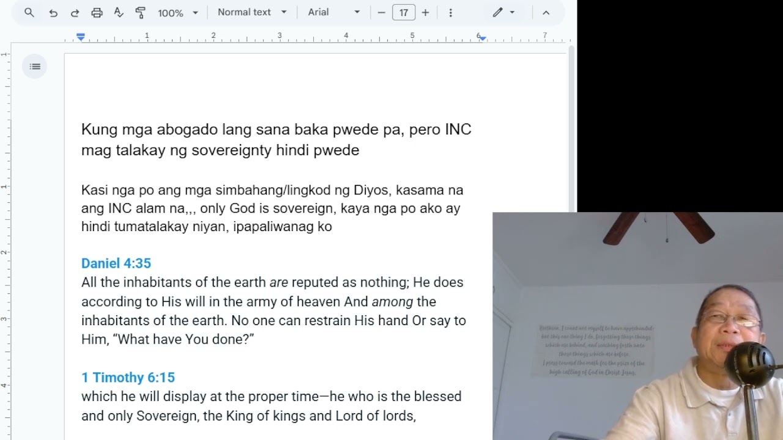The height and width of the screenshot is (440, 783).
Task: Click the search magnifier icon in toolbar
Action: click(29, 12)
